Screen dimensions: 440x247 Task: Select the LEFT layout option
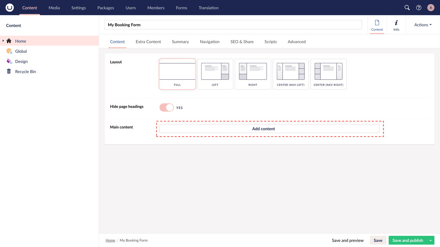coord(215,74)
